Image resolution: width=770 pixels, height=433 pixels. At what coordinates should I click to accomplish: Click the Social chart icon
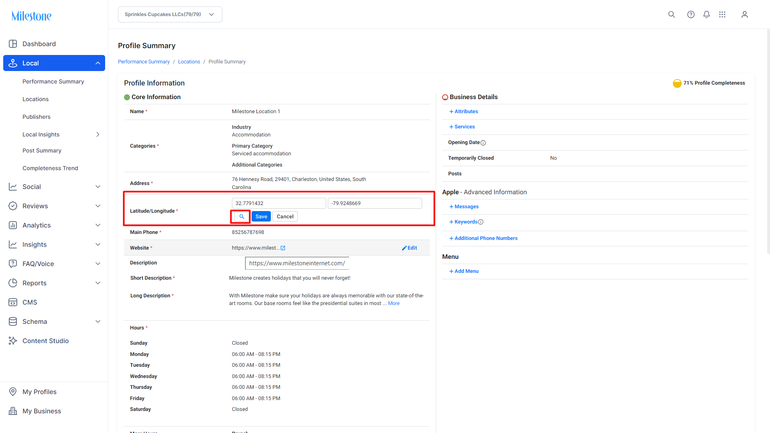coord(13,187)
